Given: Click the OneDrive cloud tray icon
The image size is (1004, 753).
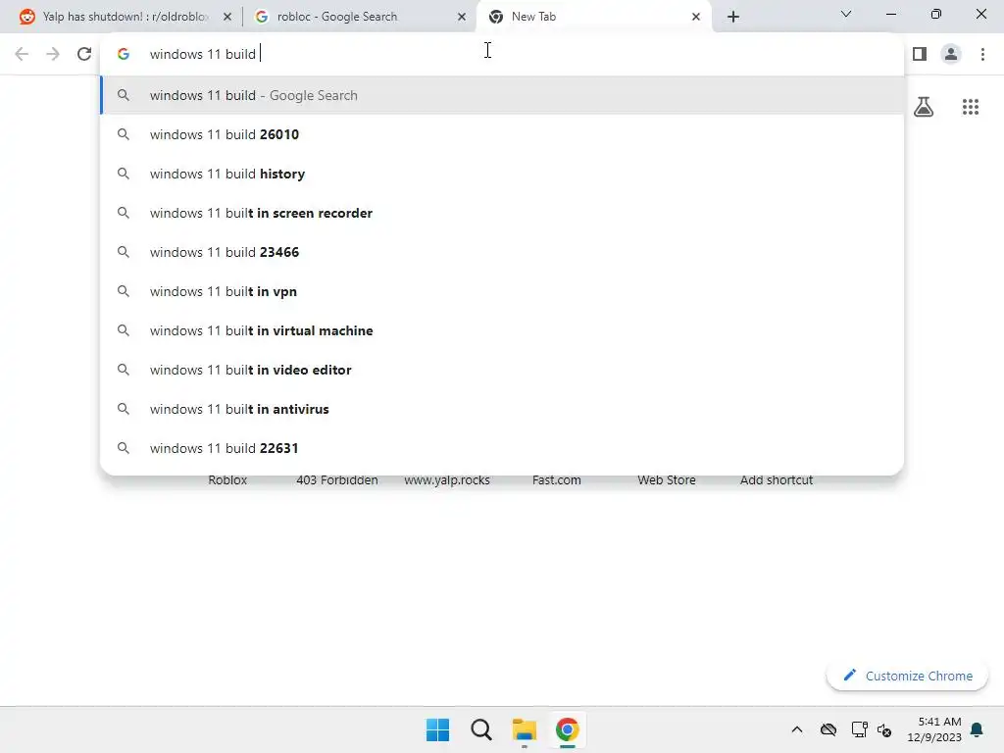Looking at the screenshot, I should pos(828,729).
